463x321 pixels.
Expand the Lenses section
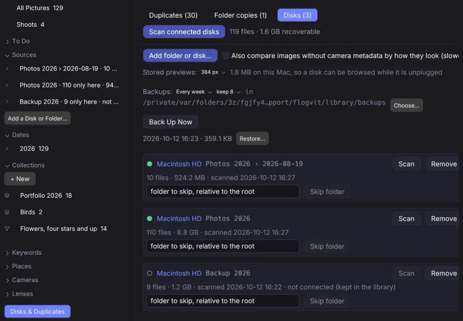click(7, 294)
